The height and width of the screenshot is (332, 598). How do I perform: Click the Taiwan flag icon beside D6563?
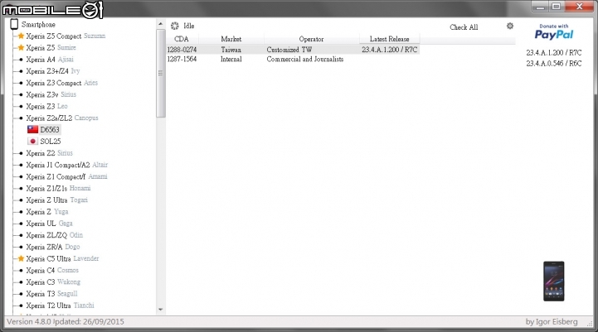[x=33, y=129]
